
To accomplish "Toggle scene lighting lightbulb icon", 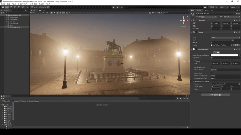I will [x=51, y=12].
